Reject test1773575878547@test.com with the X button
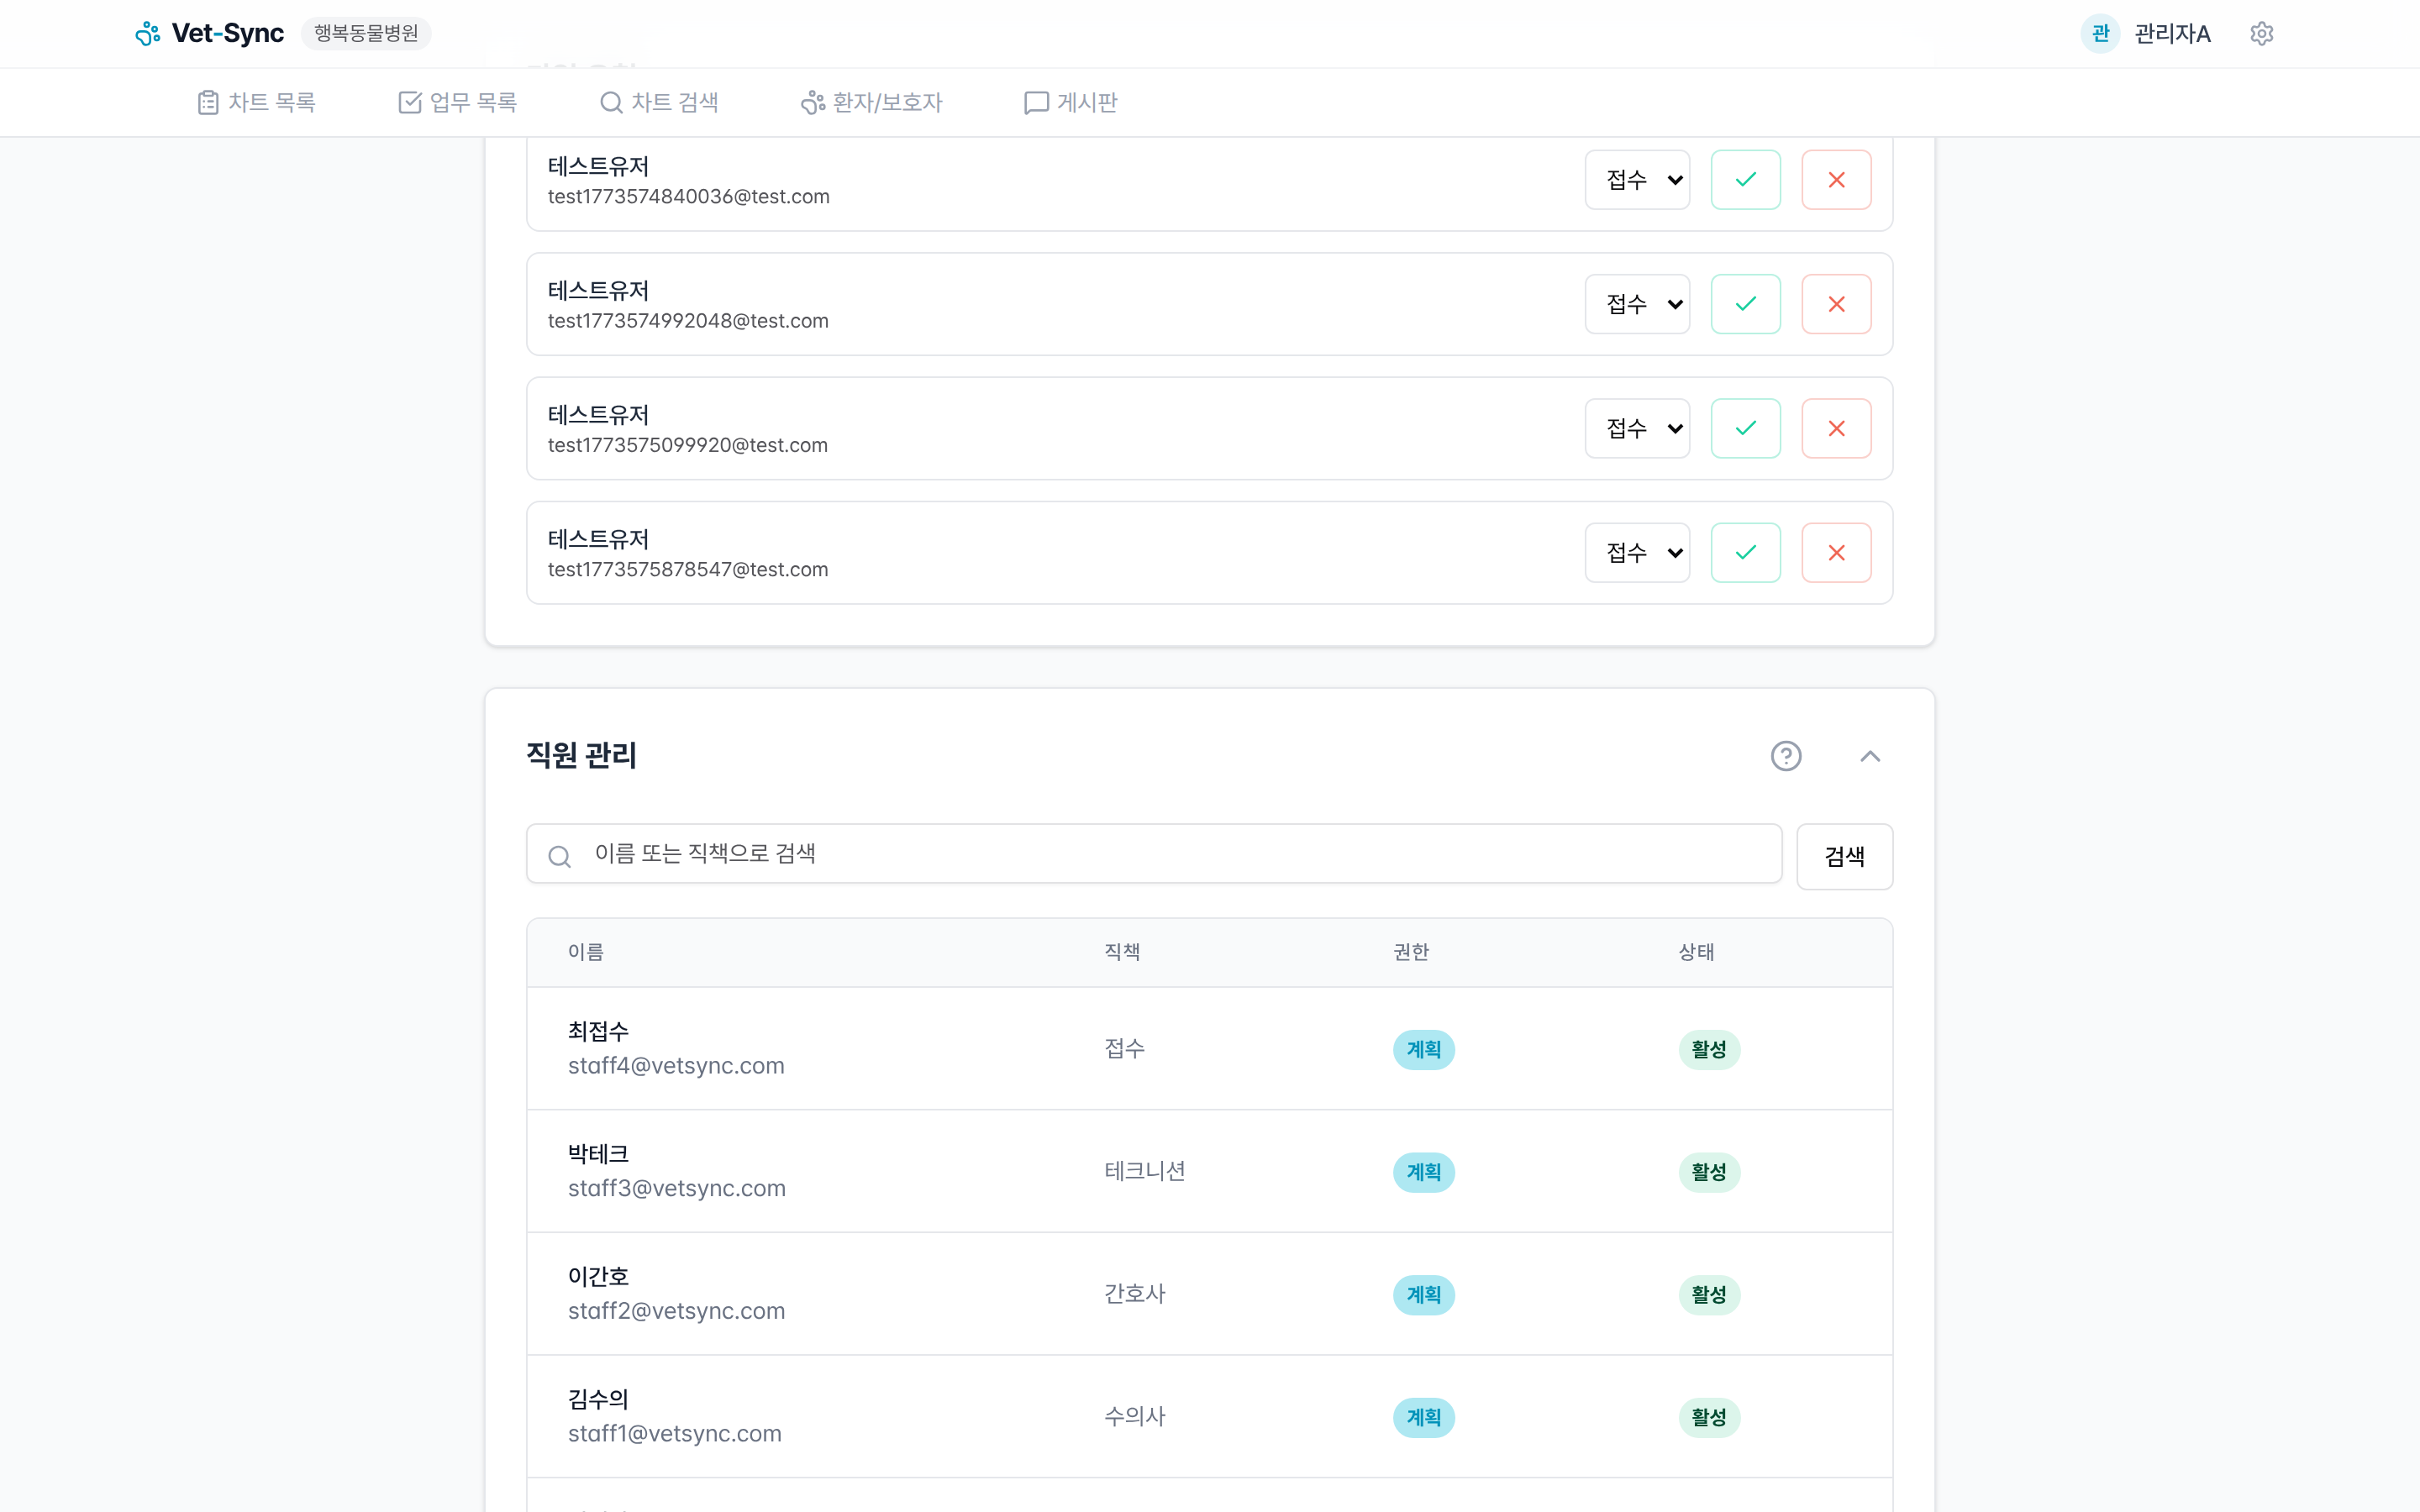The width and height of the screenshot is (2420, 1512). point(1835,551)
